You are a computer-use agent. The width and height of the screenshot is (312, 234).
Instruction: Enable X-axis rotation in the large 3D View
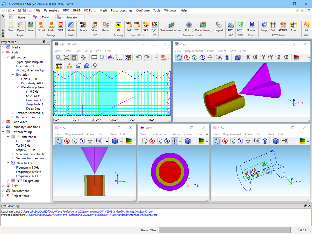coord(187,57)
